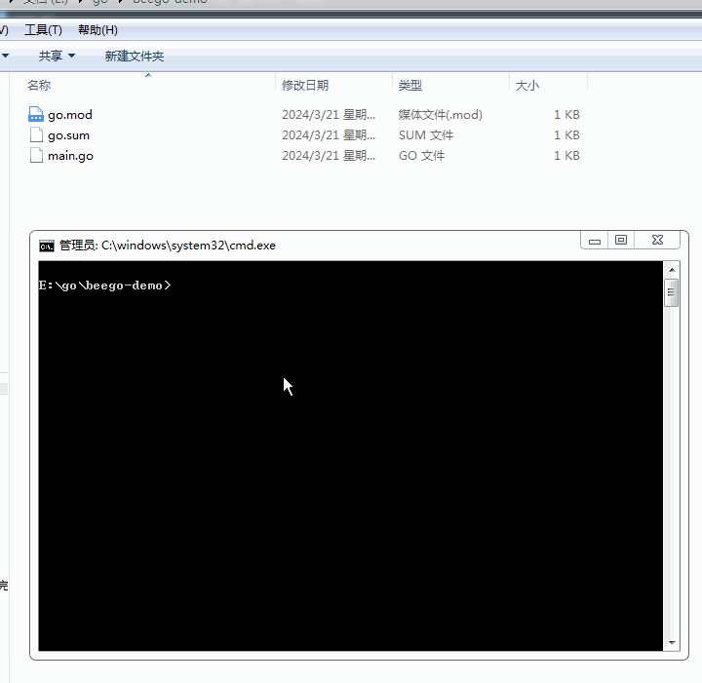Click the cmd scrollbar down arrow

(x=672, y=643)
